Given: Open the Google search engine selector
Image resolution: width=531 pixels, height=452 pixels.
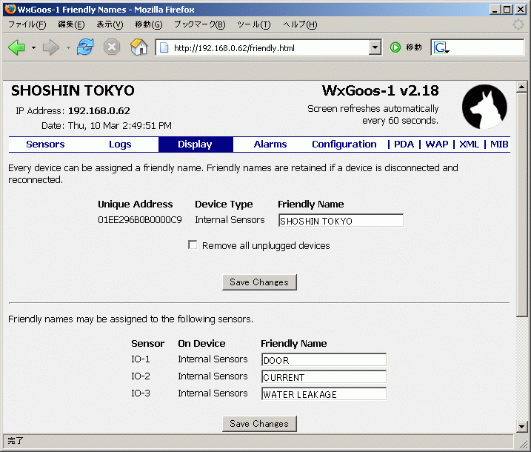Looking at the screenshot, I should (x=441, y=47).
